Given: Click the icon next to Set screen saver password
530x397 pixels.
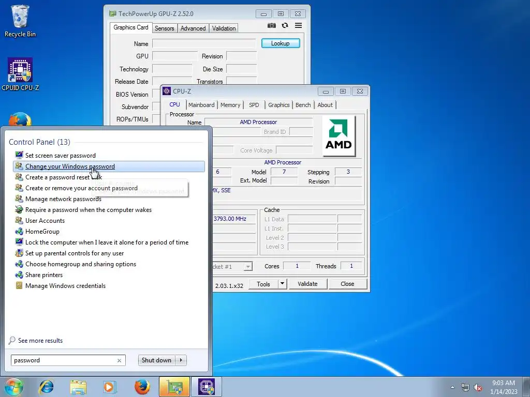Looking at the screenshot, I should coord(19,155).
